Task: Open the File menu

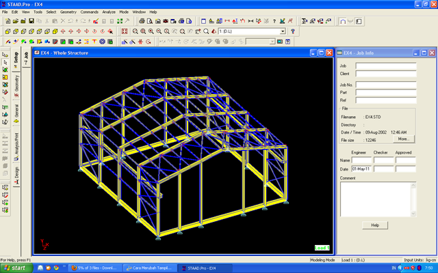Action: click(5, 12)
